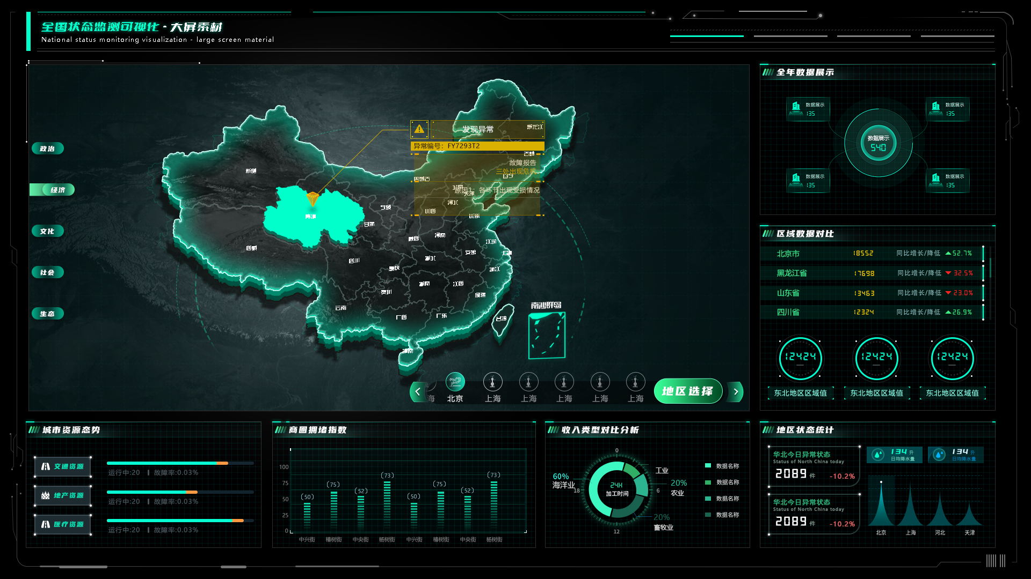The image size is (1031, 579).
Task: Click the first water drop rainfall icon
Action: (878, 455)
